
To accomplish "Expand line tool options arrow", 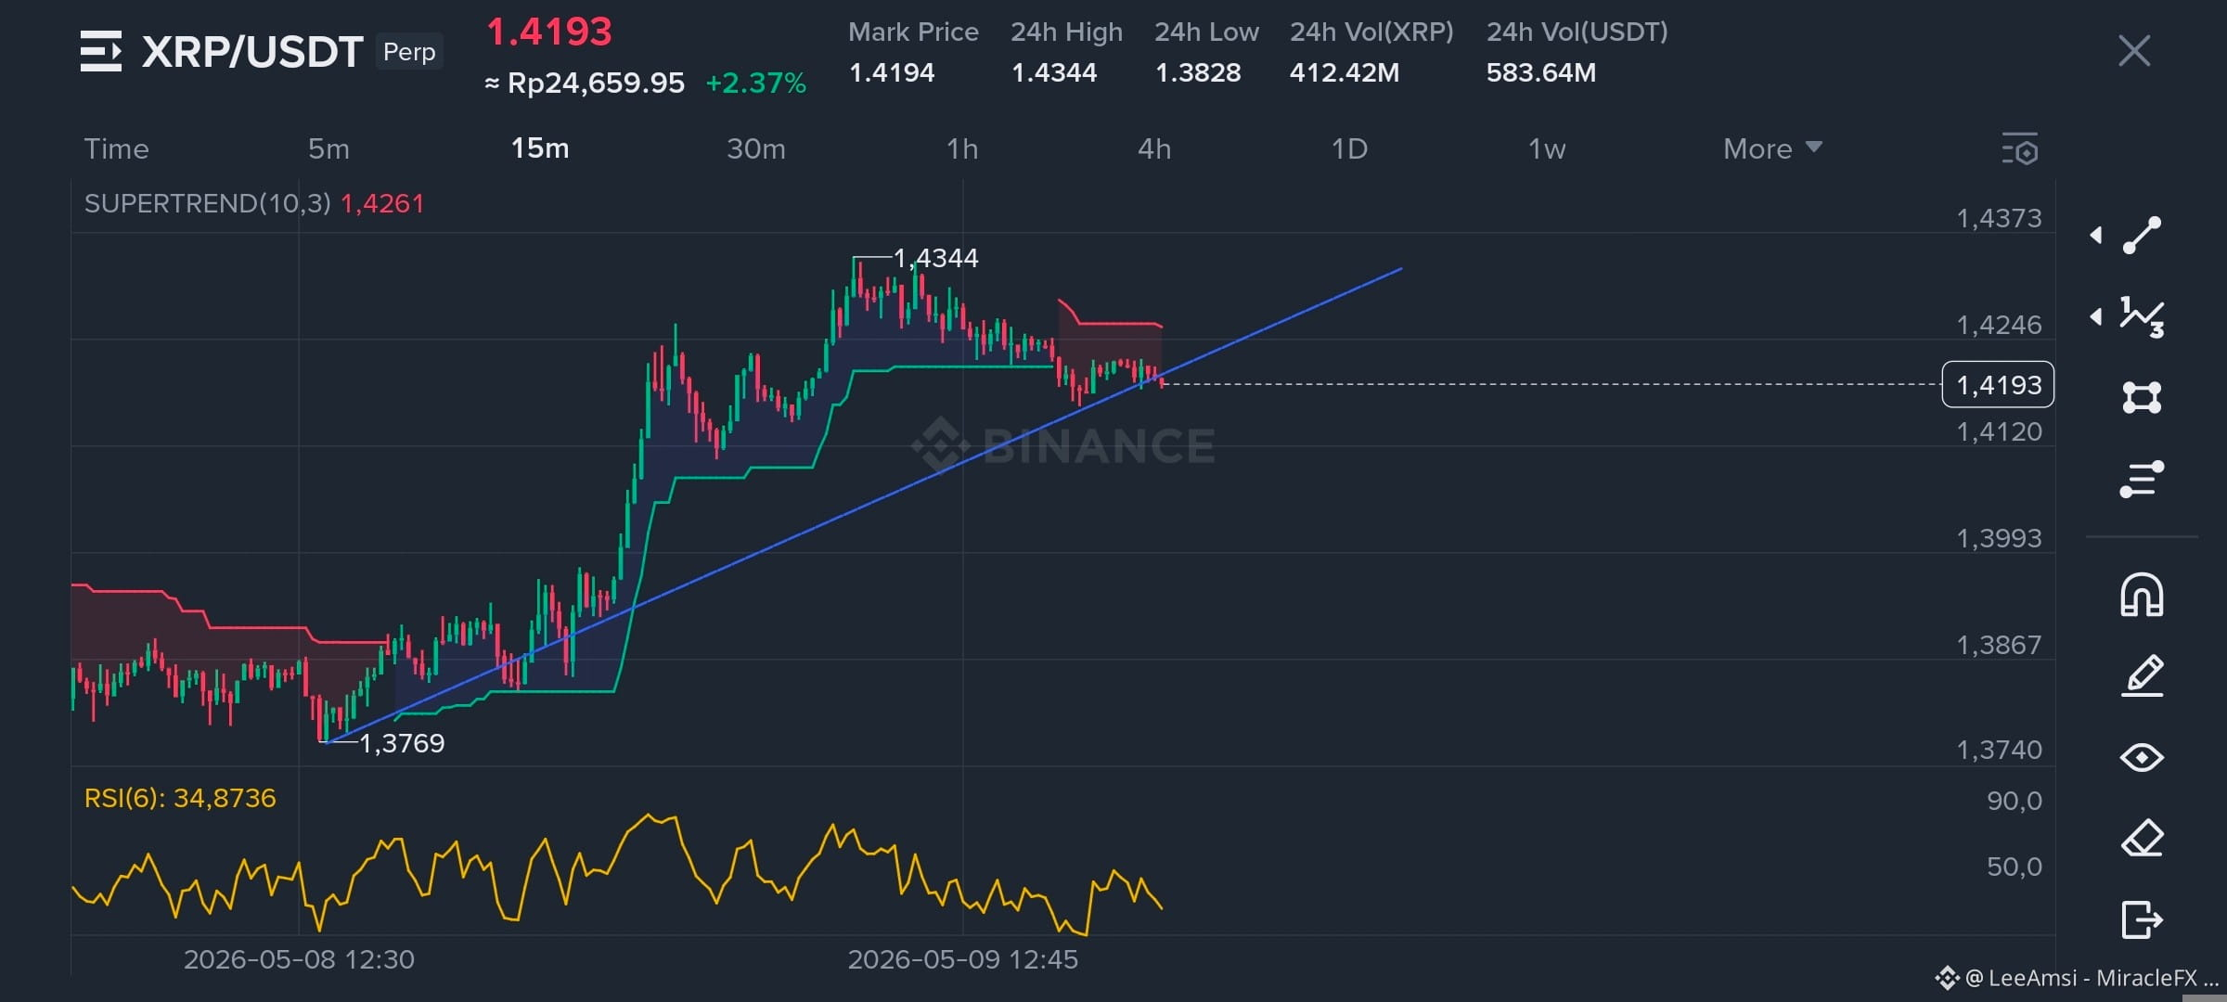I will 2096,236.
